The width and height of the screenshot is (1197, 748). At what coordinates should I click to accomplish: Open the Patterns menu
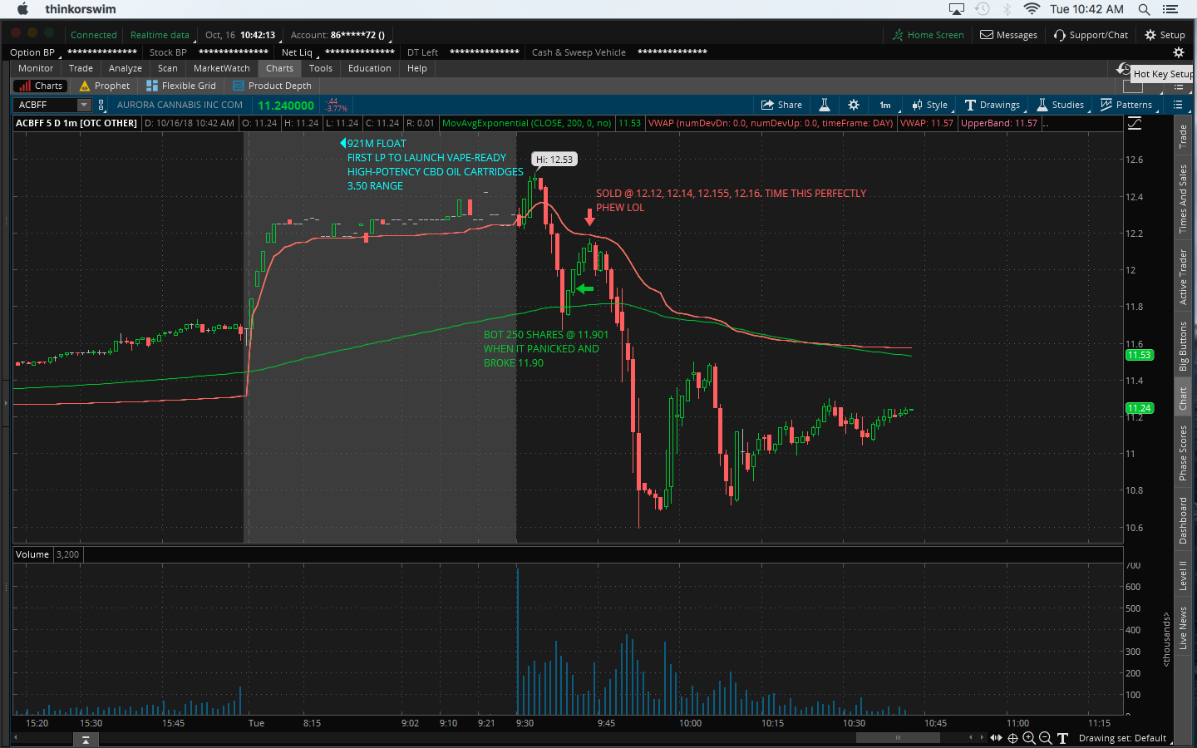click(x=1126, y=105)
